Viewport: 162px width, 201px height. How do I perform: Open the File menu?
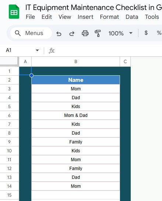[30, 17]
